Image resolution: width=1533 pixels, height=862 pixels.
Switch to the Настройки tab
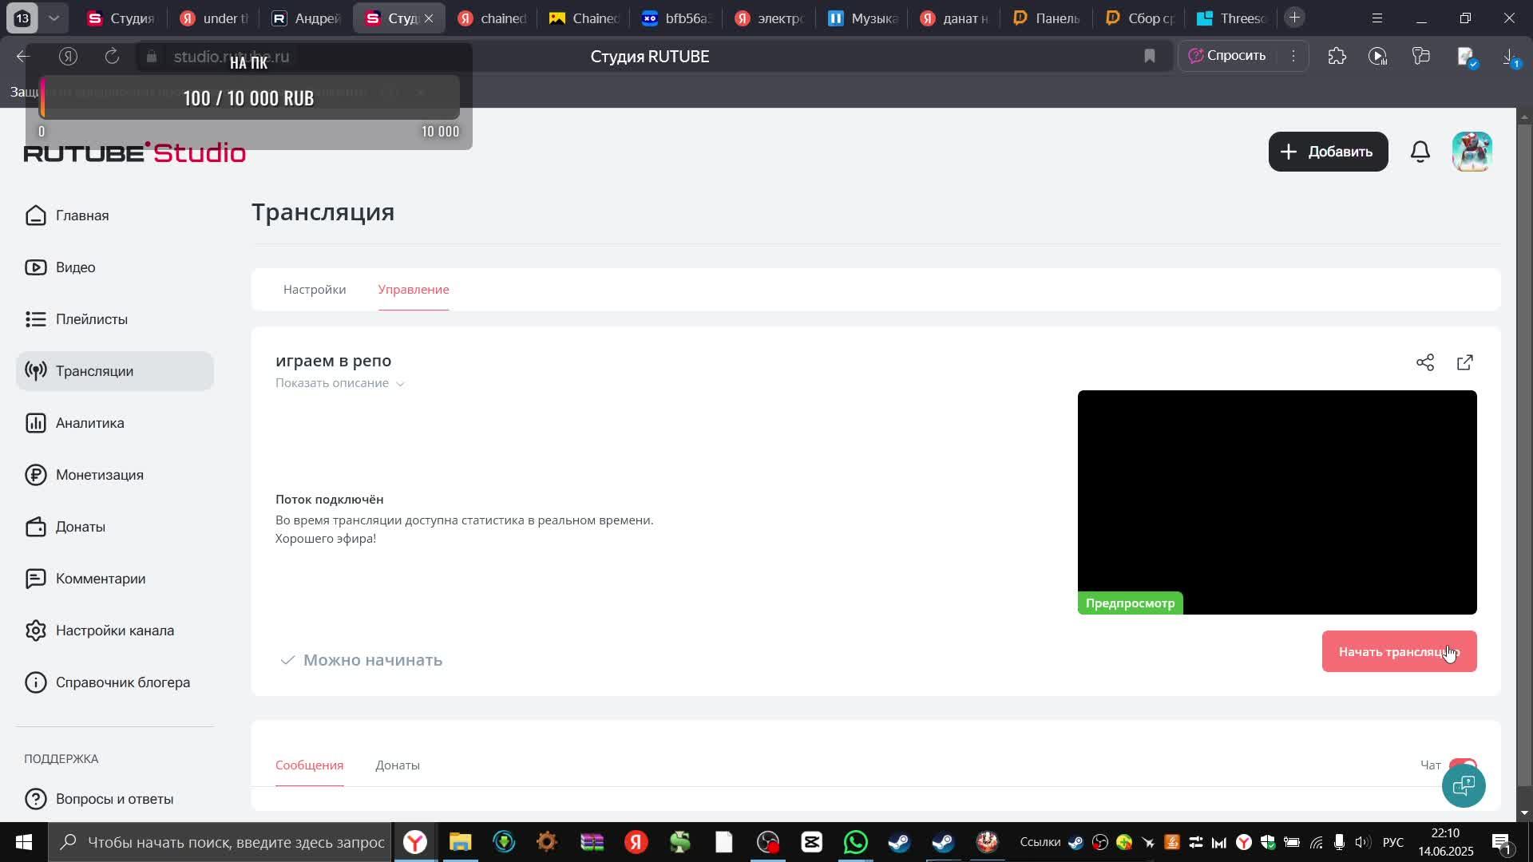(315, 290)
